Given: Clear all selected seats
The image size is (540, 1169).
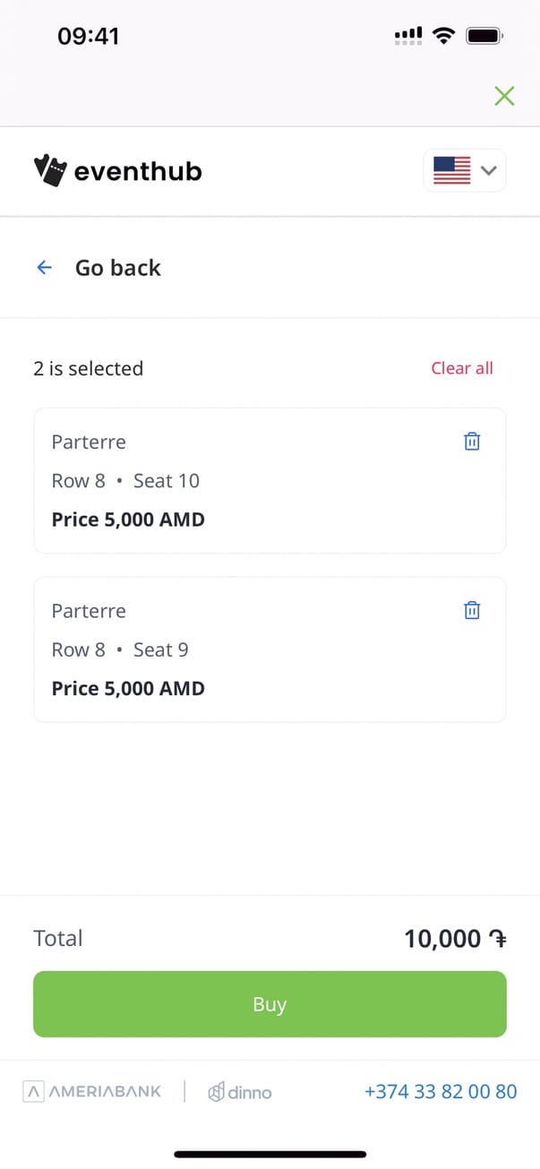Looking at the screenshot, I should [461, 368].
